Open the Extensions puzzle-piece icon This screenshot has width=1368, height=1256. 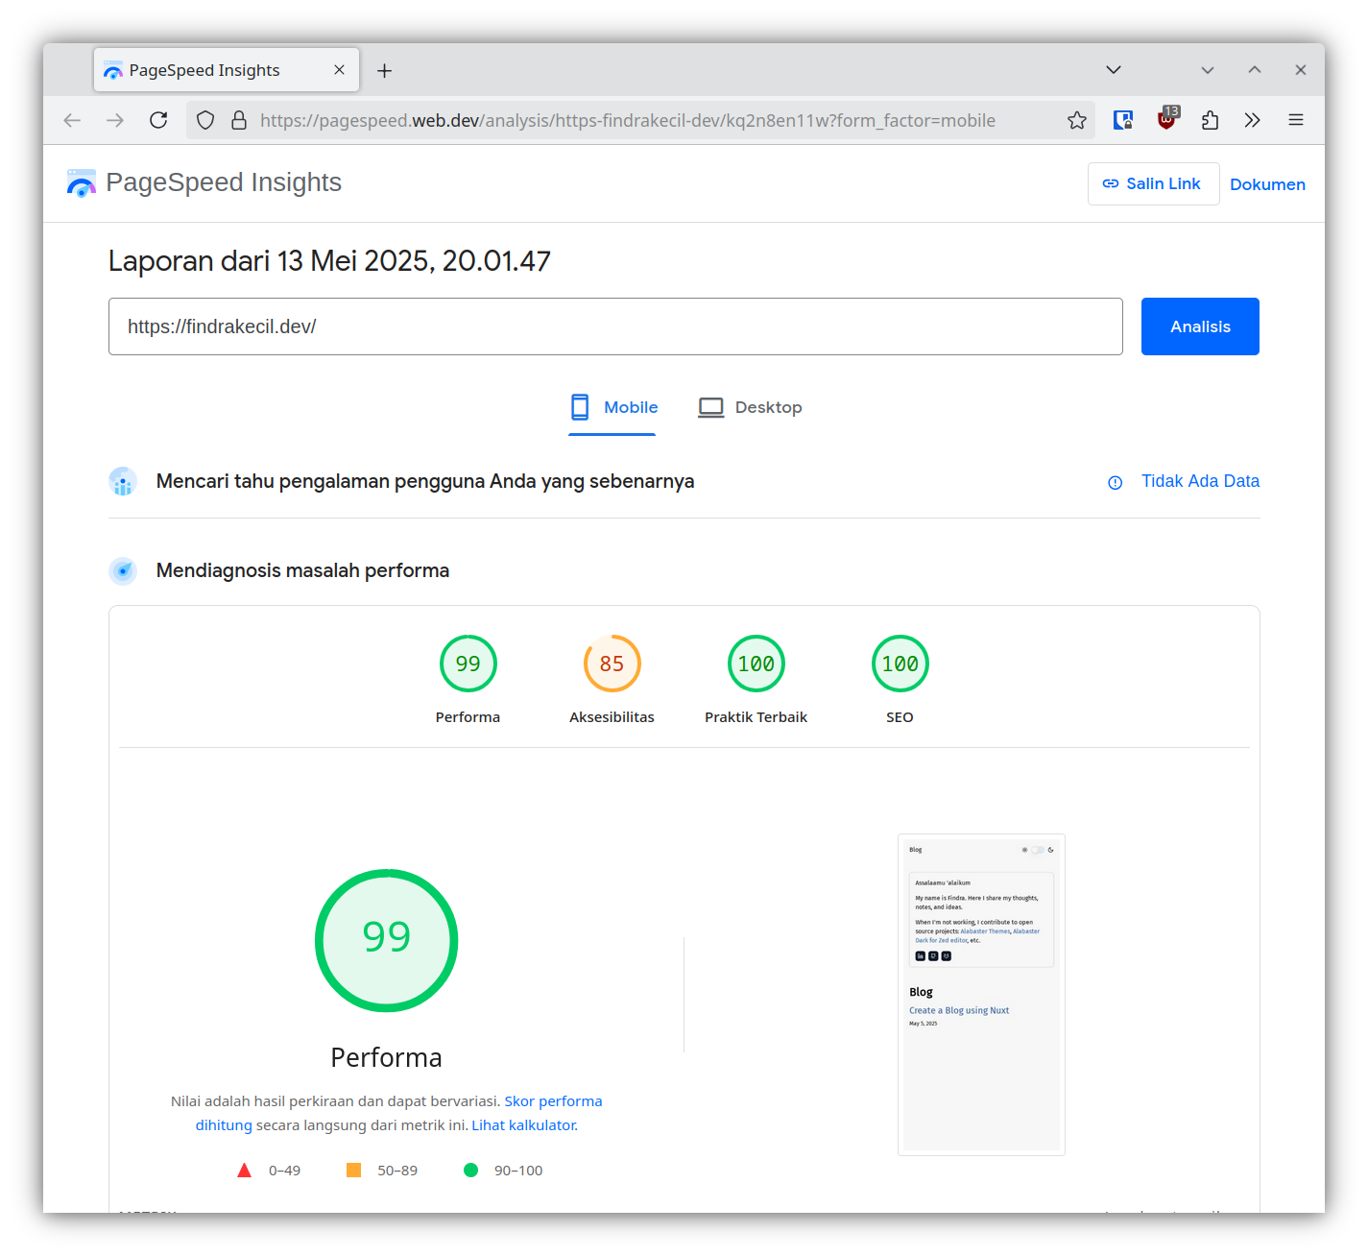[1210, 120]
